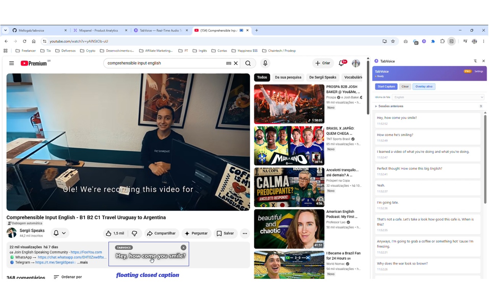Open Sergii Speaks channel name
This screenshot has height=306, width=489.
pyautogui.click(x=32, y=231)
